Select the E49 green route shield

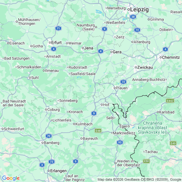(x=173, y=143)
